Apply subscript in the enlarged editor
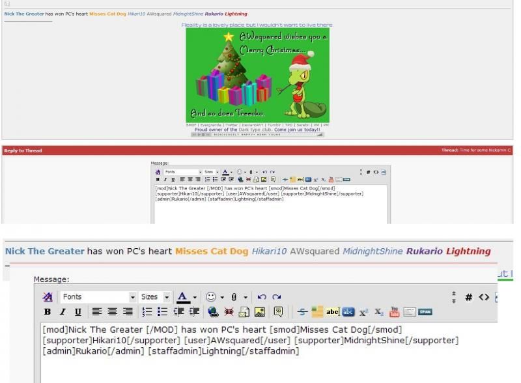This screenshot has height=383, width=521. (x=379, y=312)
